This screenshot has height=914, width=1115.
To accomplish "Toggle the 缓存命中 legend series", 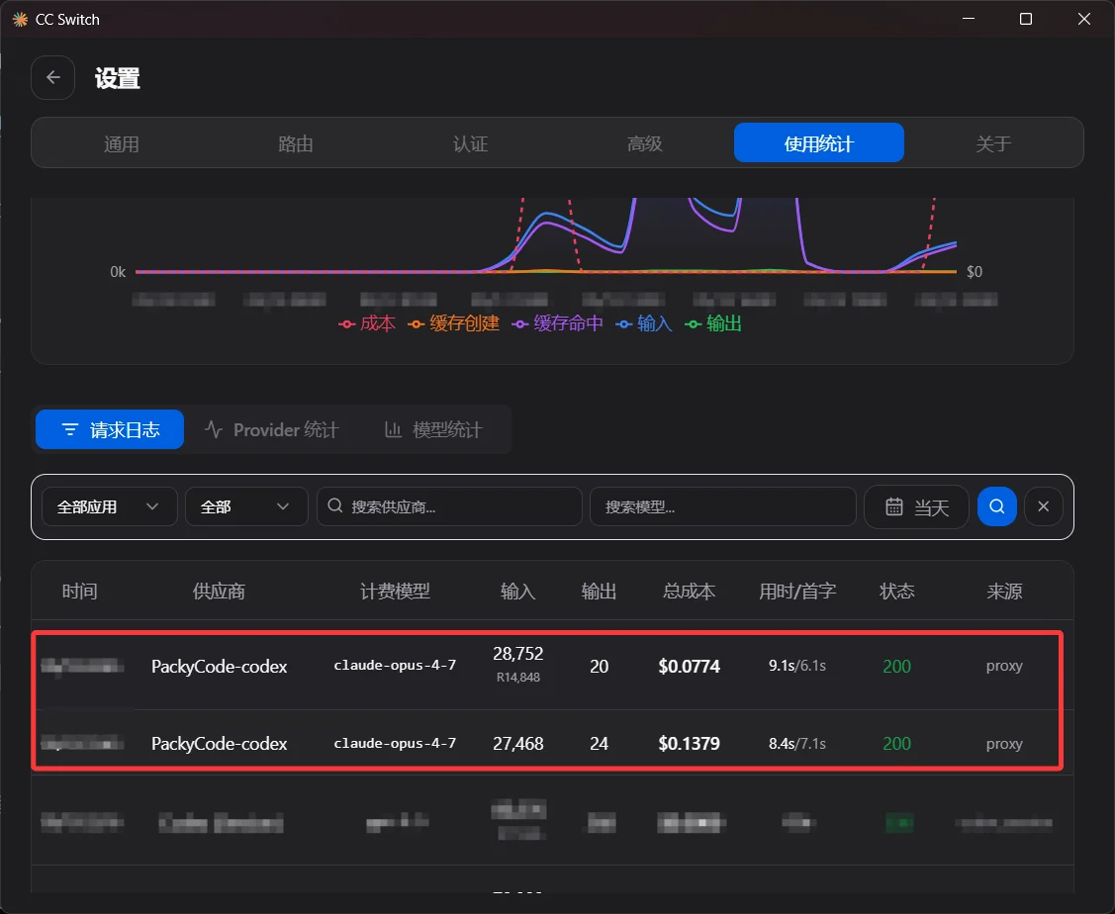I will click(x=558, y=324).
